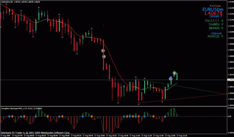The height and width of the screenshot is (137, 234).
Task: Select the circle marker sitting on the horizontal price line
Action: point(171,79)
